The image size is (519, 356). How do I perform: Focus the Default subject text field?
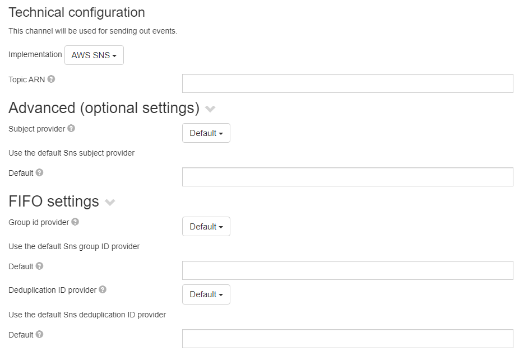pos(347,176)
